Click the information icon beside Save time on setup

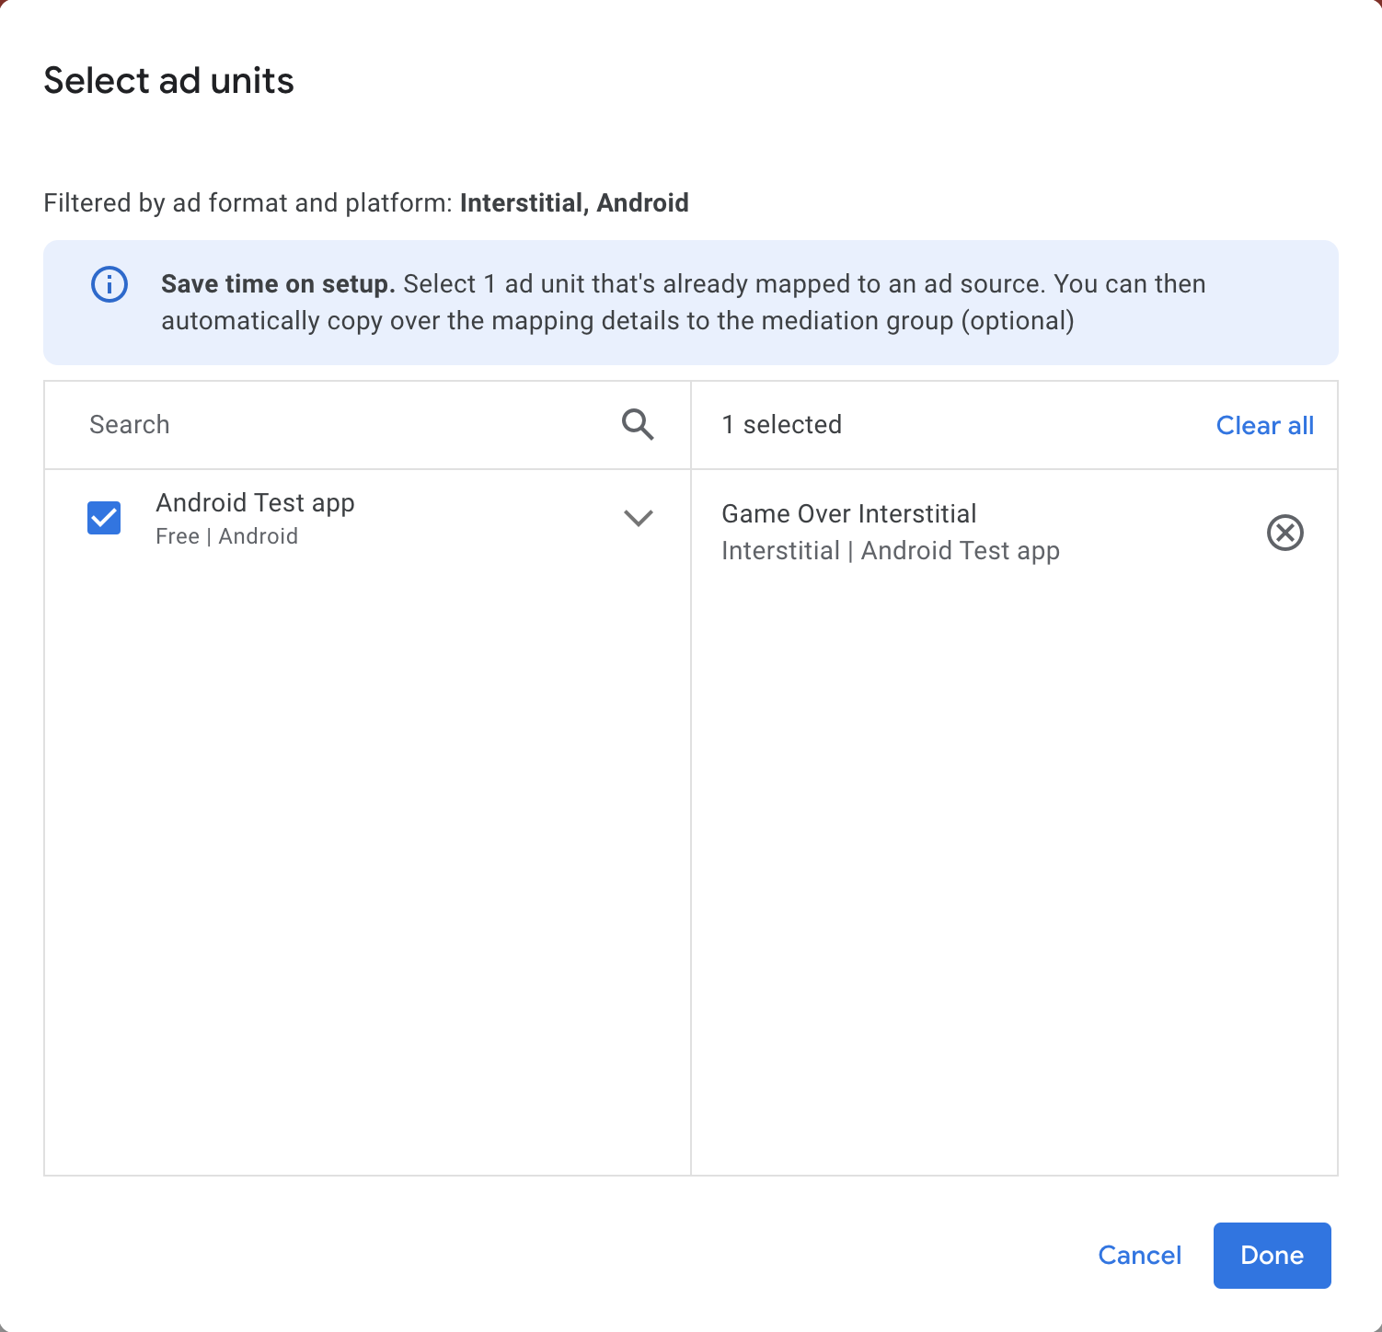(109, 284)
